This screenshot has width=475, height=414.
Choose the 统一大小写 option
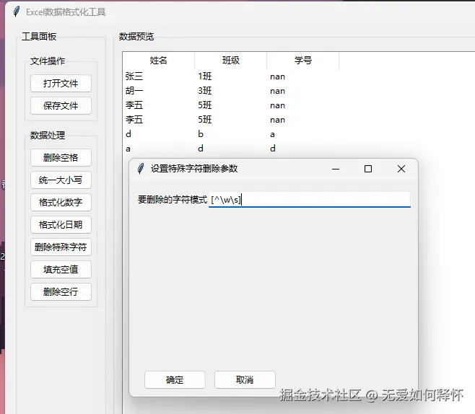point(61,180)
